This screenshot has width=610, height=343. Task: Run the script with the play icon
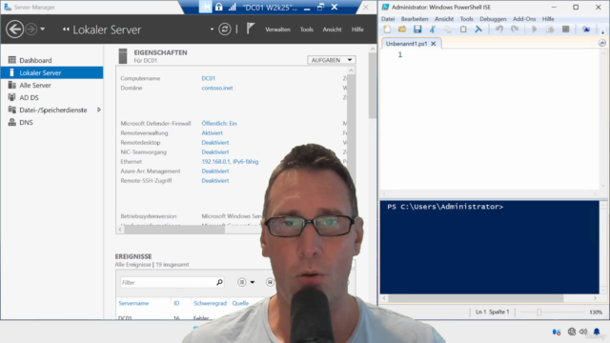click(x=535, y=30)
